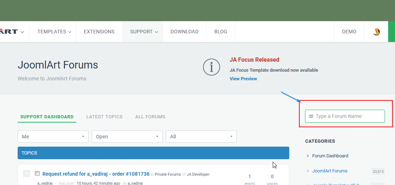This screenshot has width=395, height=185.
Task: Click the chevron beside Forum Dashboard
Action: (x=308, y=156)
